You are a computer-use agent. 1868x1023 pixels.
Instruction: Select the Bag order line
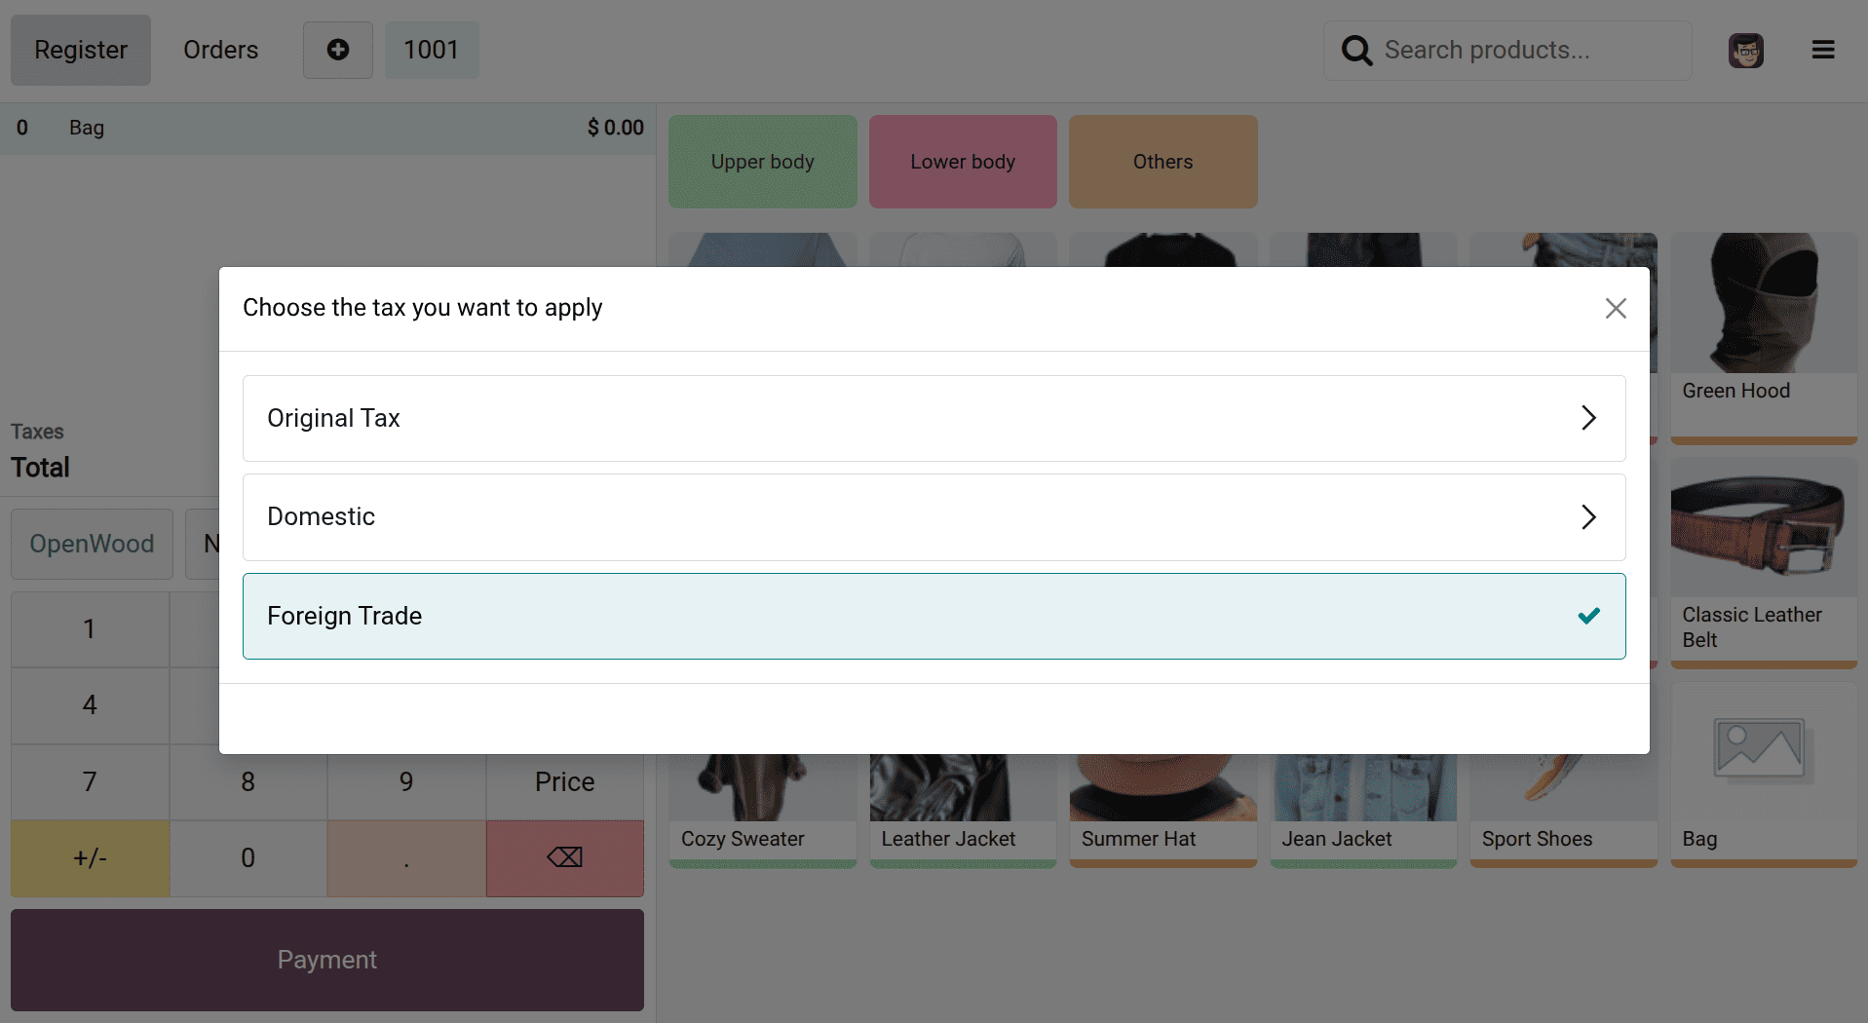(327, 129)
